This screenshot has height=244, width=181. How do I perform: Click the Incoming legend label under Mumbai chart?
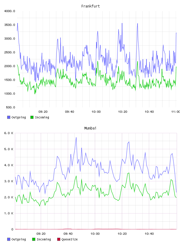point(44,239)
